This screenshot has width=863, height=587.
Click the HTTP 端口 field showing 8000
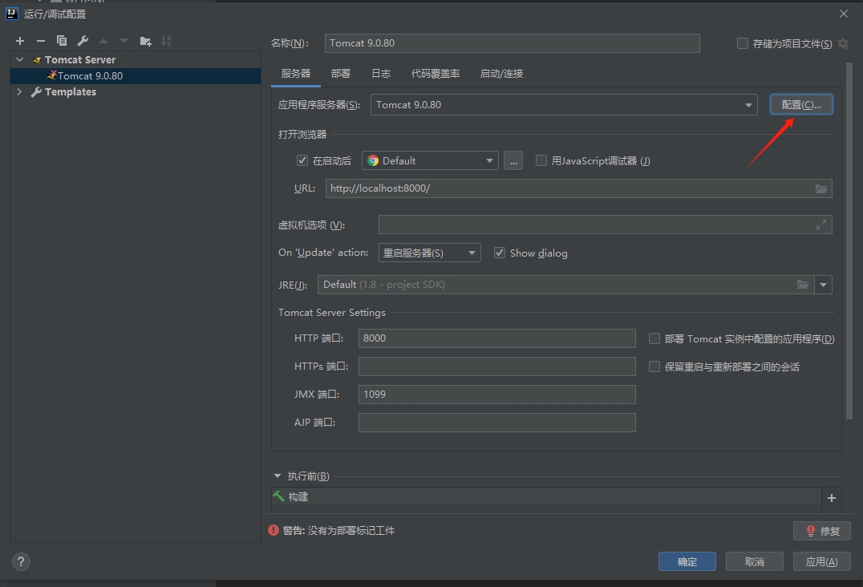point(497,338)
